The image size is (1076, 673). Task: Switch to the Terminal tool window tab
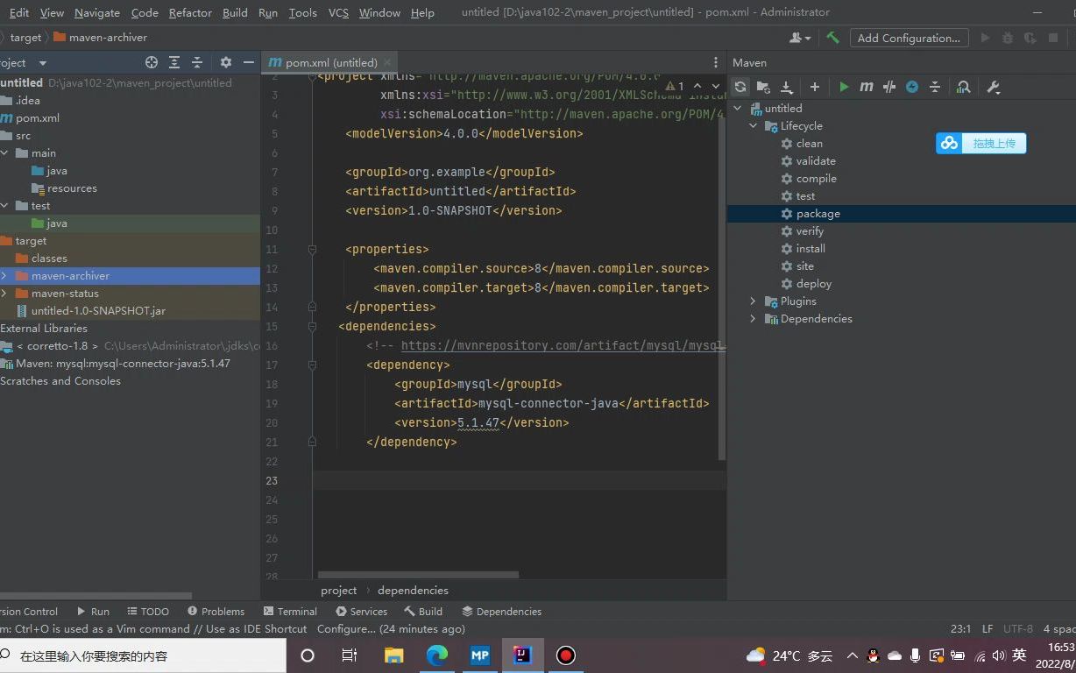[x=288, y=611]
